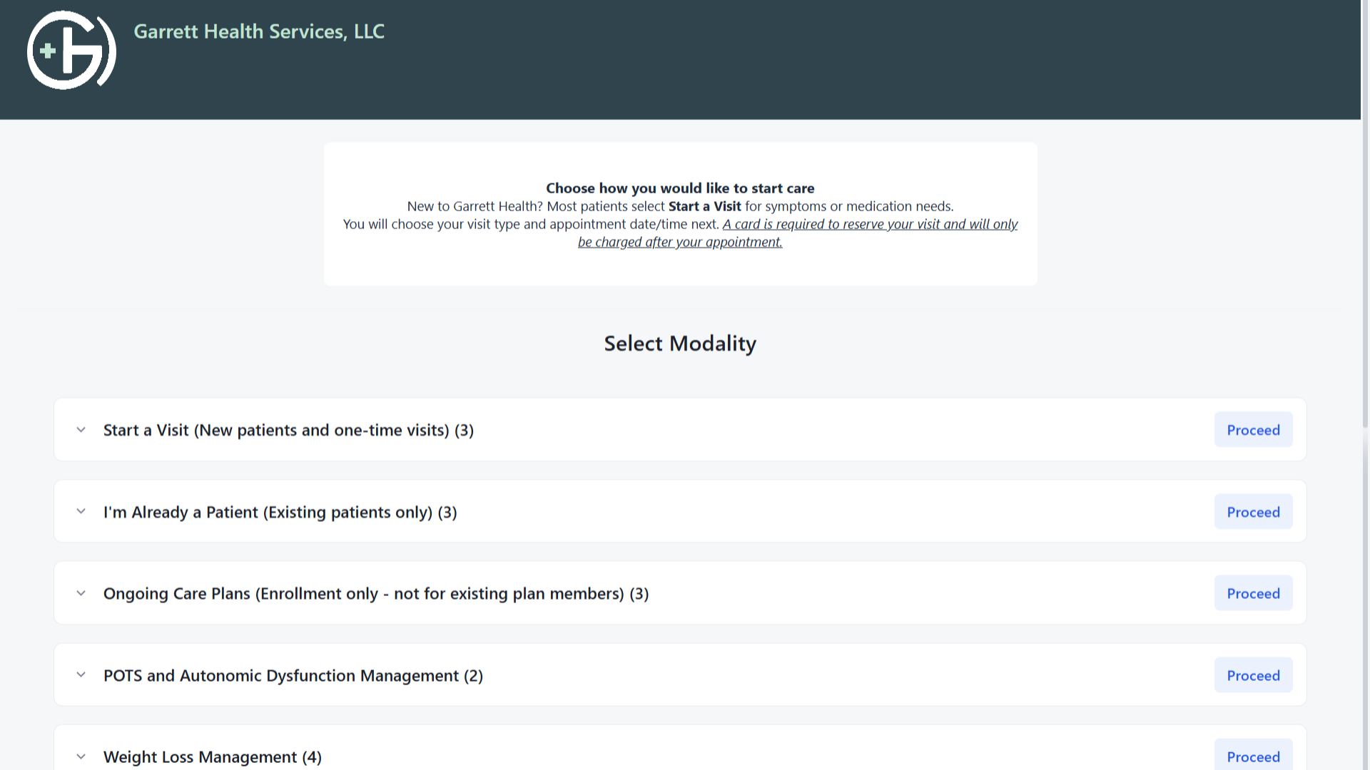Expand Weight Loss Management chevron
Image resolution: width=1370 pixels, height=770 pixels.
coord(81,756)
